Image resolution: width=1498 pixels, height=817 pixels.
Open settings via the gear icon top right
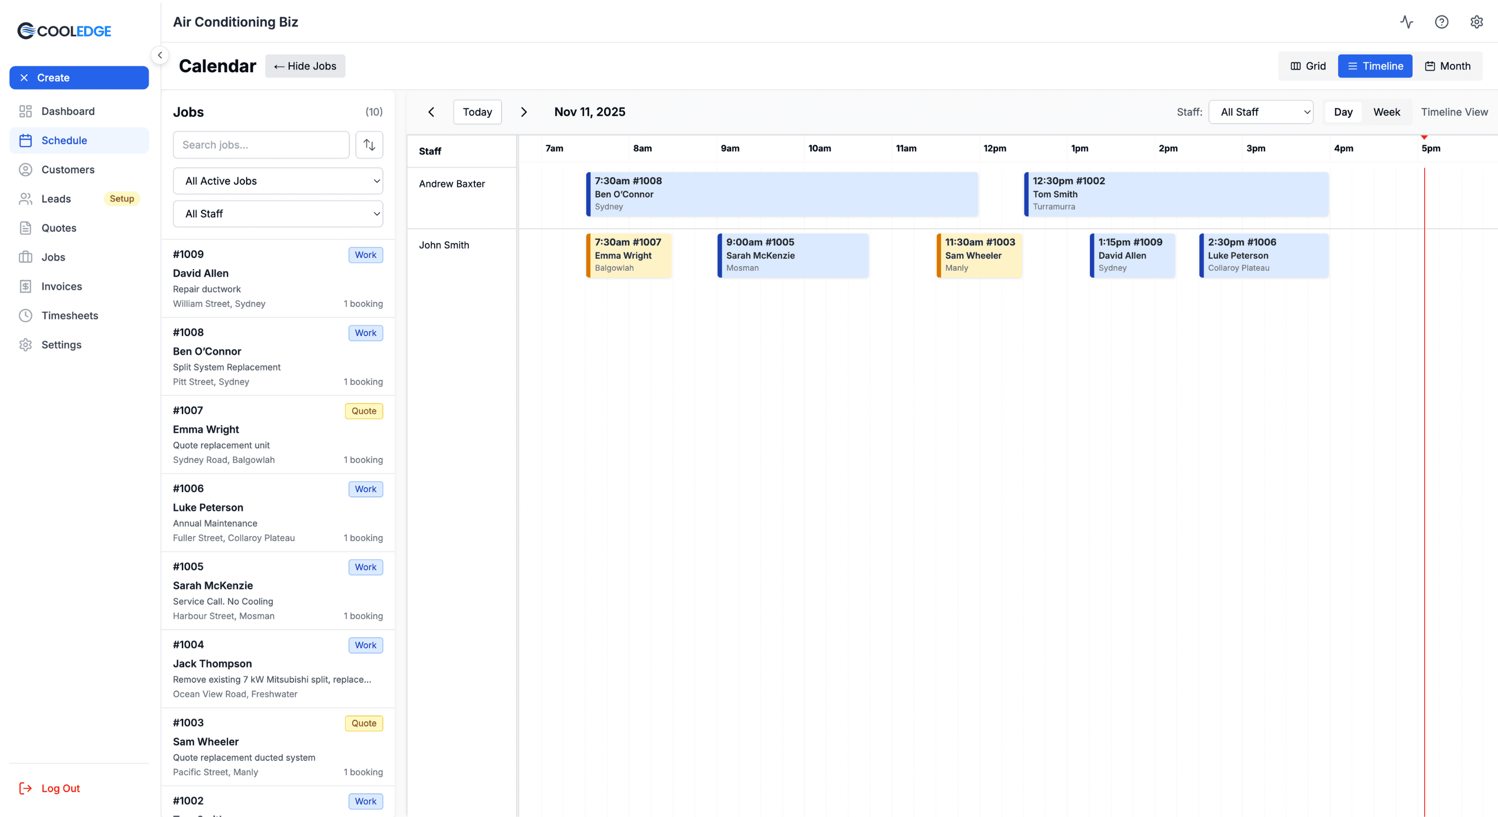(x=1477, y=21)
